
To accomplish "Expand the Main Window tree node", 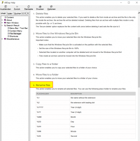I will point(2,23).
